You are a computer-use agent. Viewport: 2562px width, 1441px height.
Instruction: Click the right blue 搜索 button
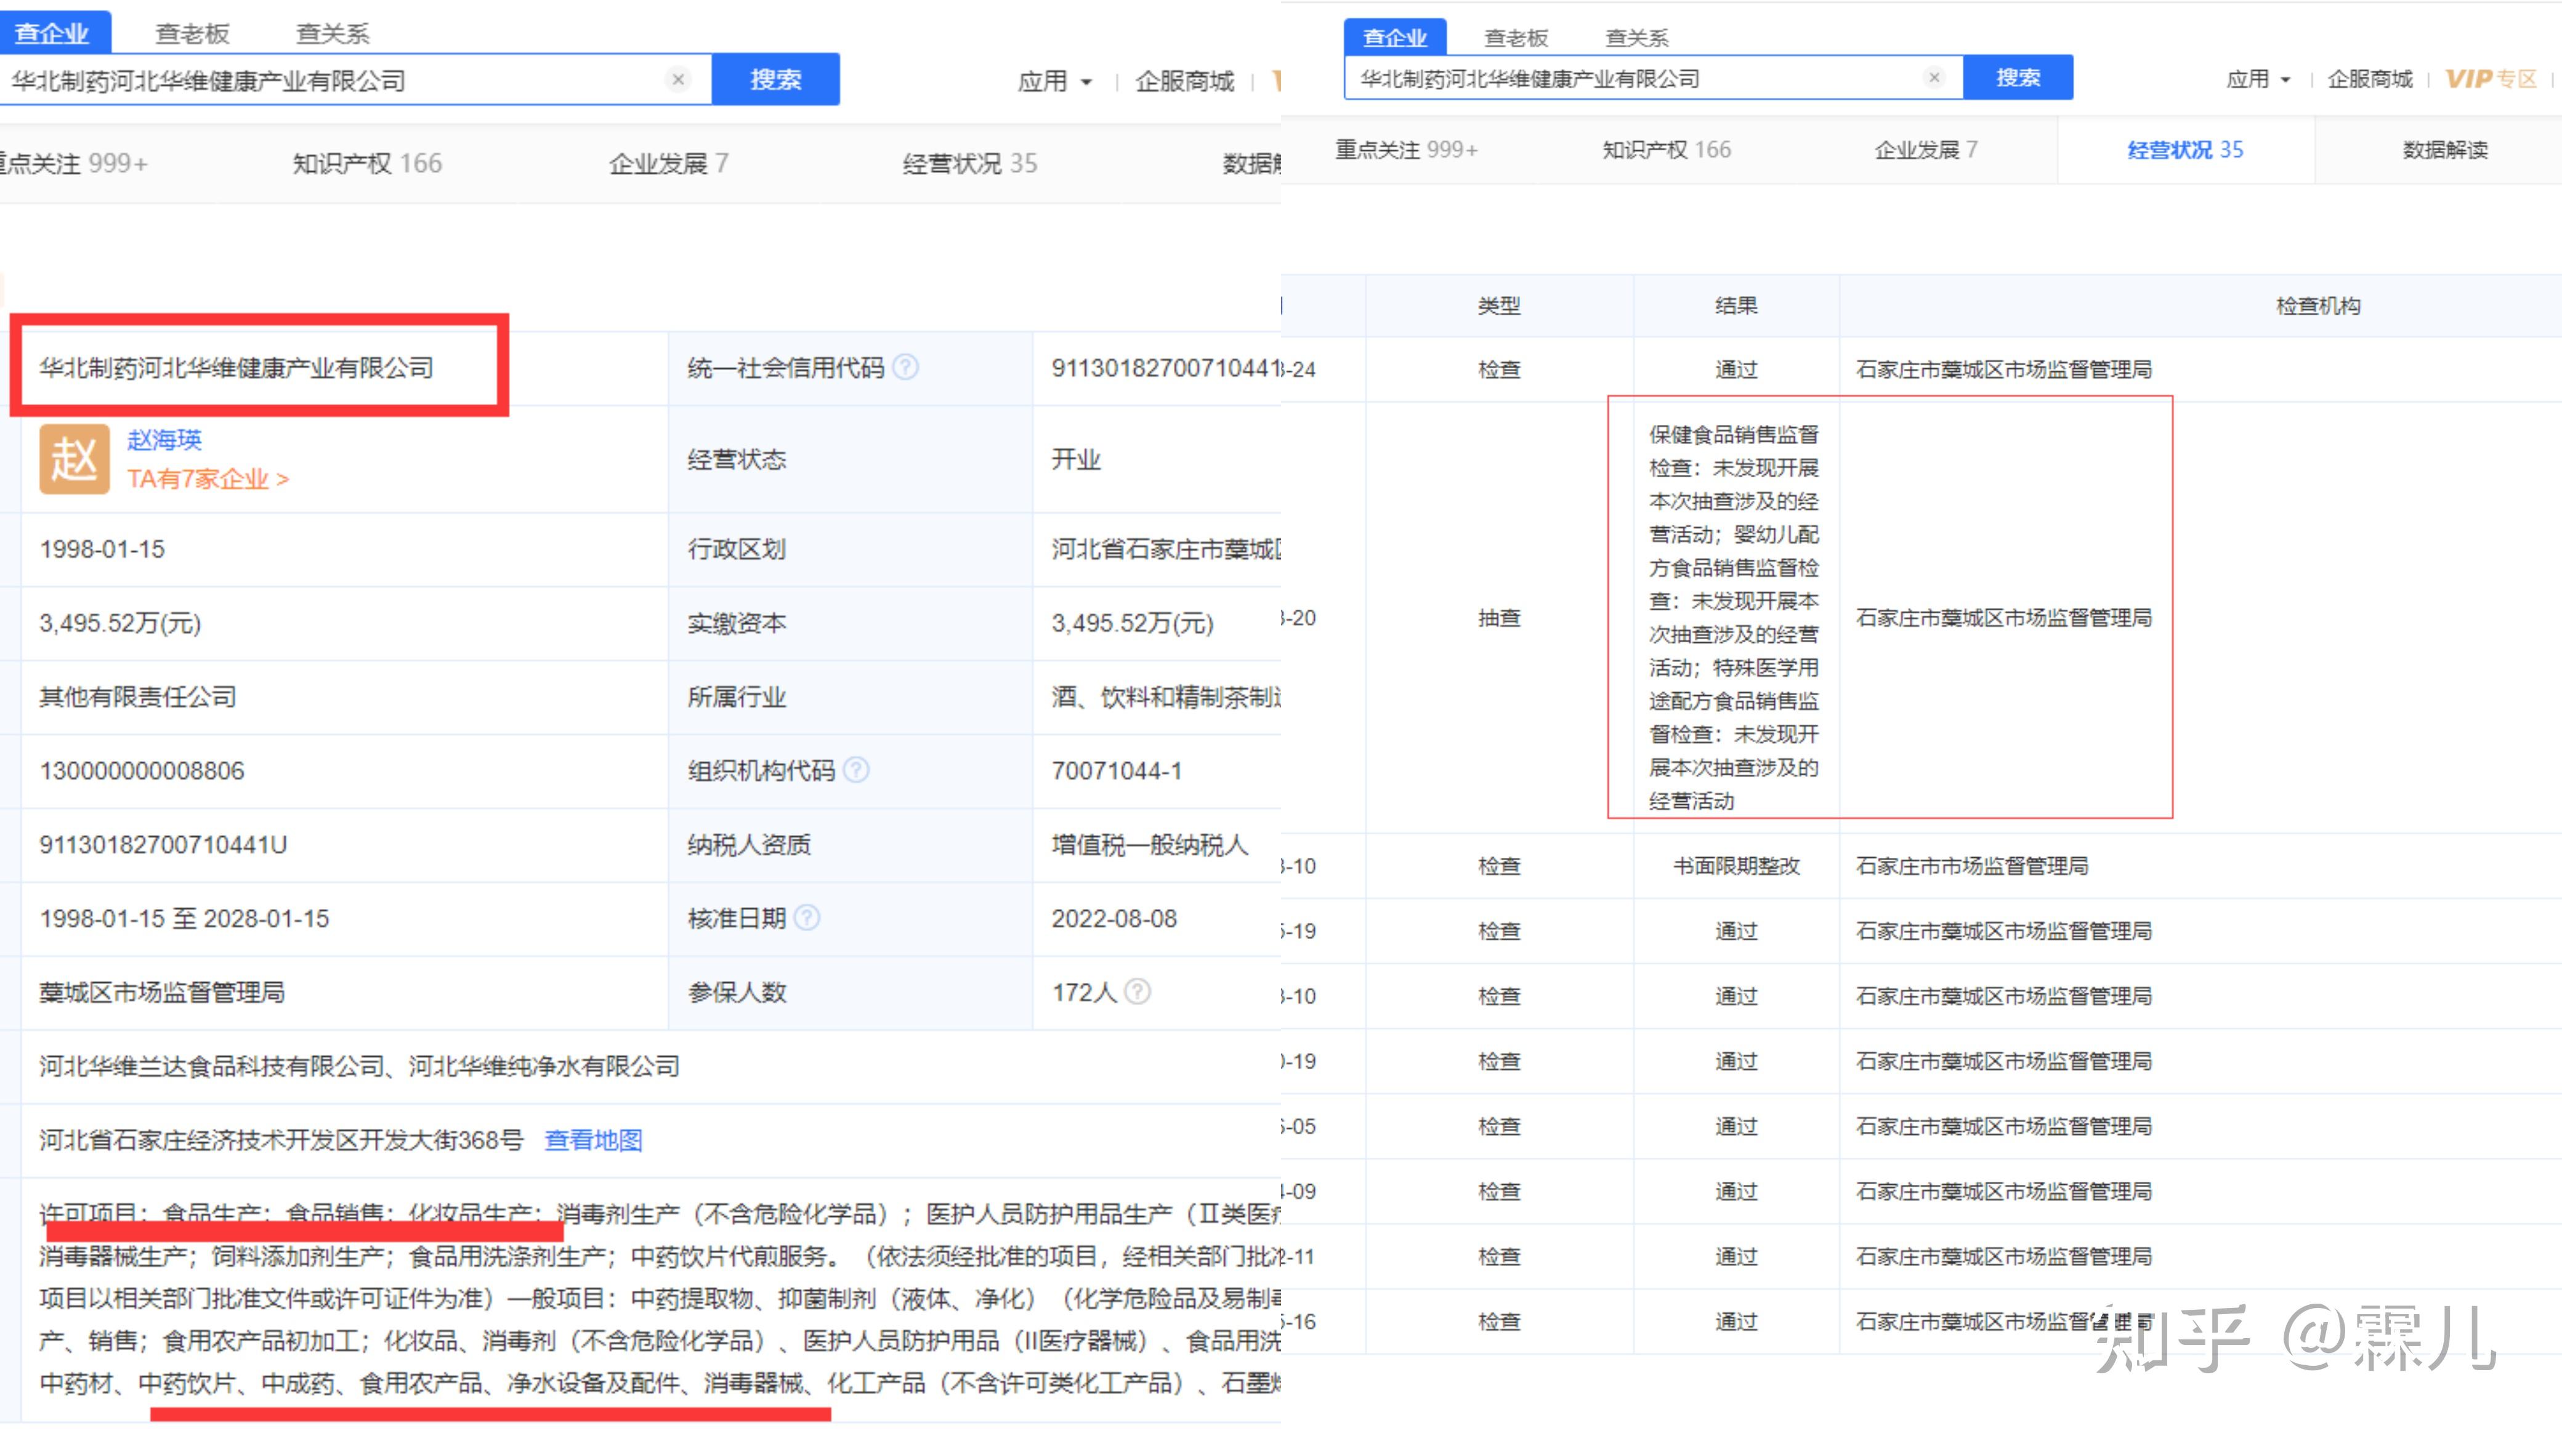[x=2018, y=78]
